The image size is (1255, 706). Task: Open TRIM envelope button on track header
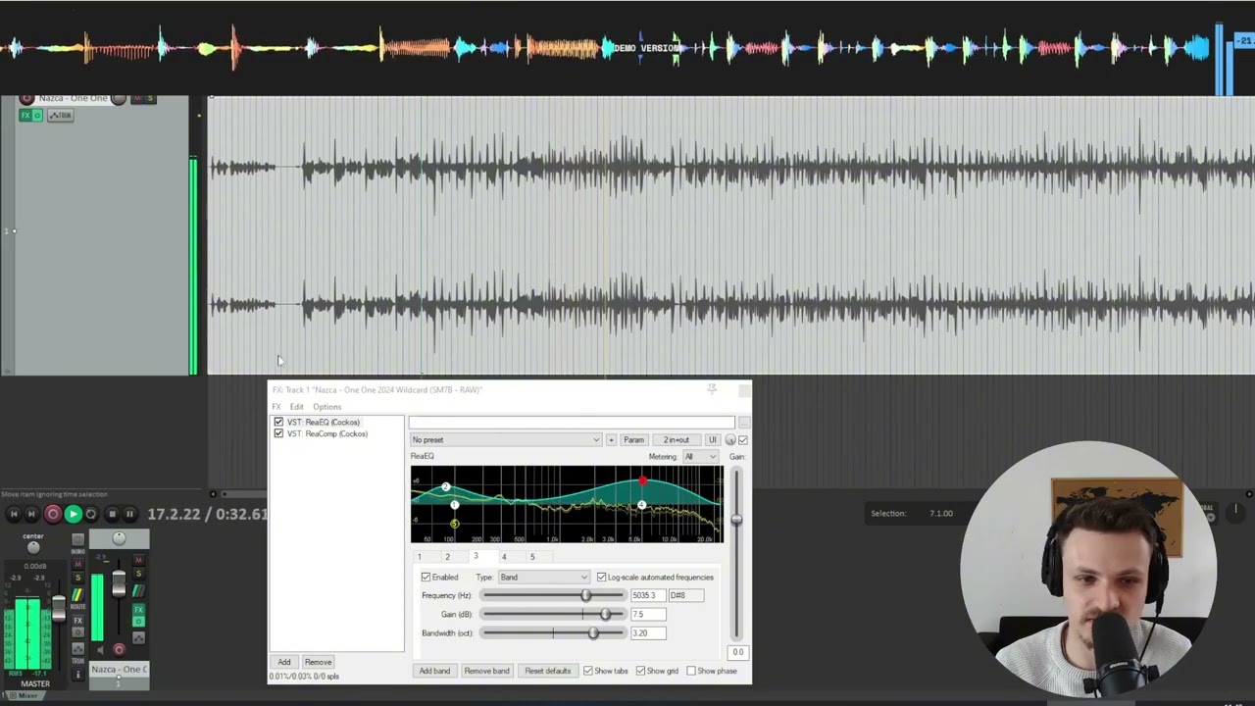[61, 116]
